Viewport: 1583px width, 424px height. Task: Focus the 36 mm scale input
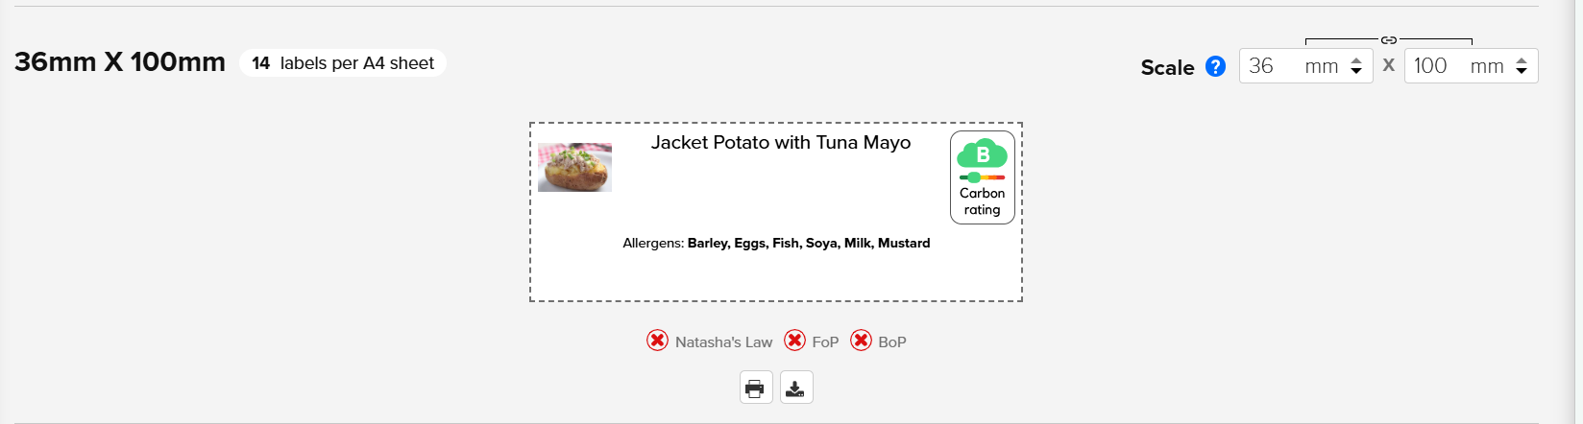click(x=1273, y=66)
